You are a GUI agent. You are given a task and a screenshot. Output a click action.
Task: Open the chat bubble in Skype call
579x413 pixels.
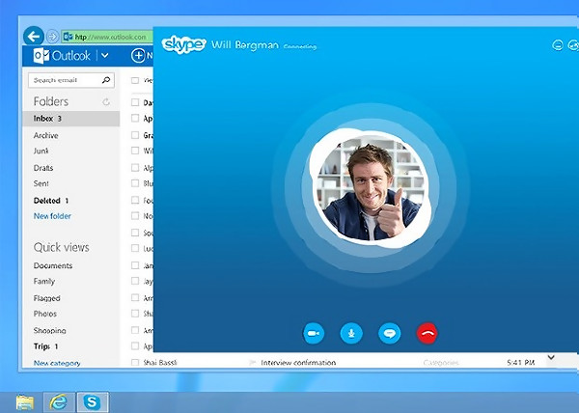pyautogui.click(x=389, y=333)
